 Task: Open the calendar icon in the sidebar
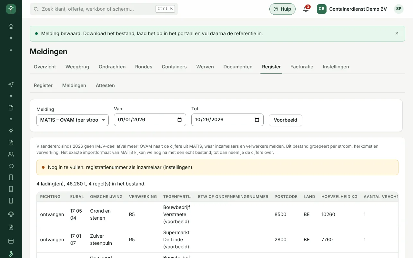(11, 241)
